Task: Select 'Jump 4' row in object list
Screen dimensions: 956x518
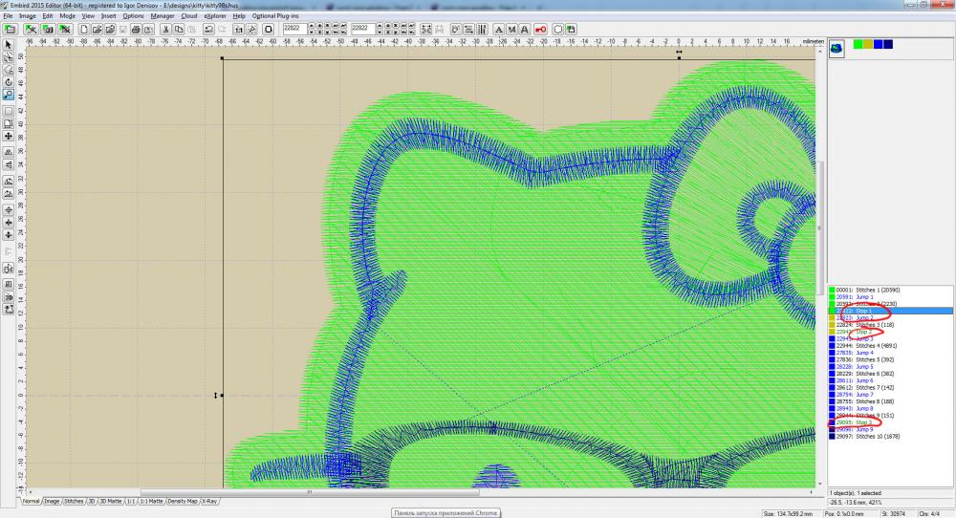Action: pyautogui.click(x=889, y=353)
